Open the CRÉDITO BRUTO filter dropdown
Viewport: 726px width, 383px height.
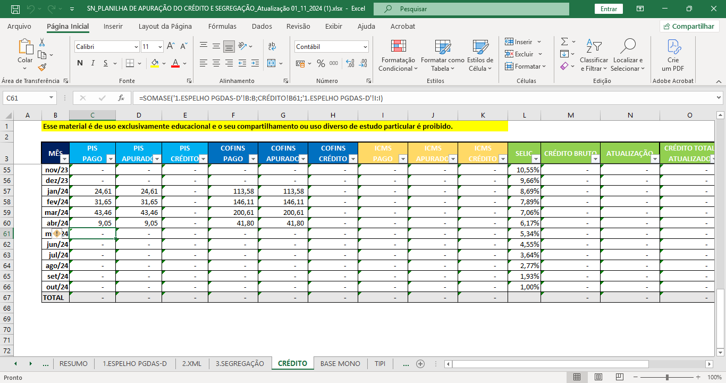[595, 159]
